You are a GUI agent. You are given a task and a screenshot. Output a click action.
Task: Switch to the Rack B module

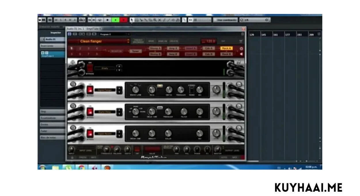pyautogui.click(x=226, y=54)
